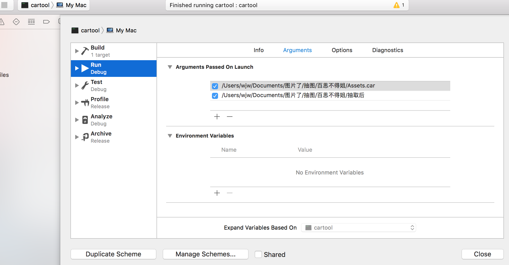This screenshot has height=265, width=509.
Task: Click the Duplicate Scheme button
Action: (x=113, y=254)
